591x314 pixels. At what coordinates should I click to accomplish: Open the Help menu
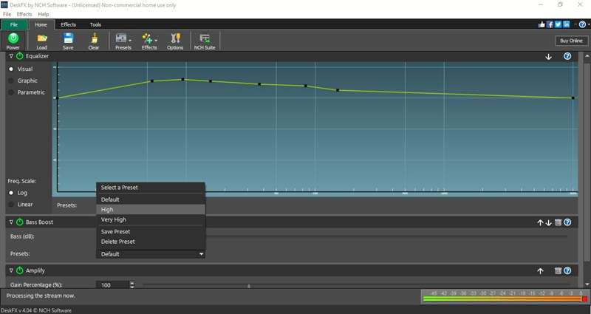[44, 14]
